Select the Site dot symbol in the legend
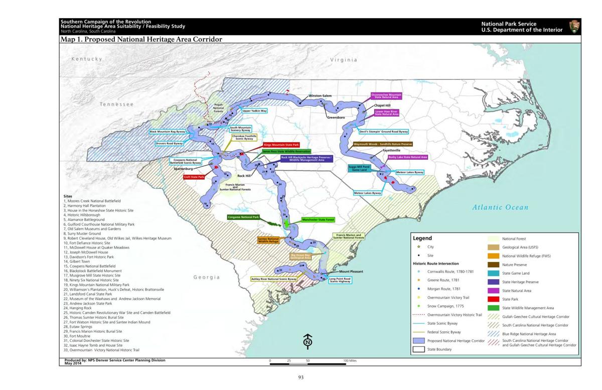Screen dimensions: 602x390 coord(418,255)
